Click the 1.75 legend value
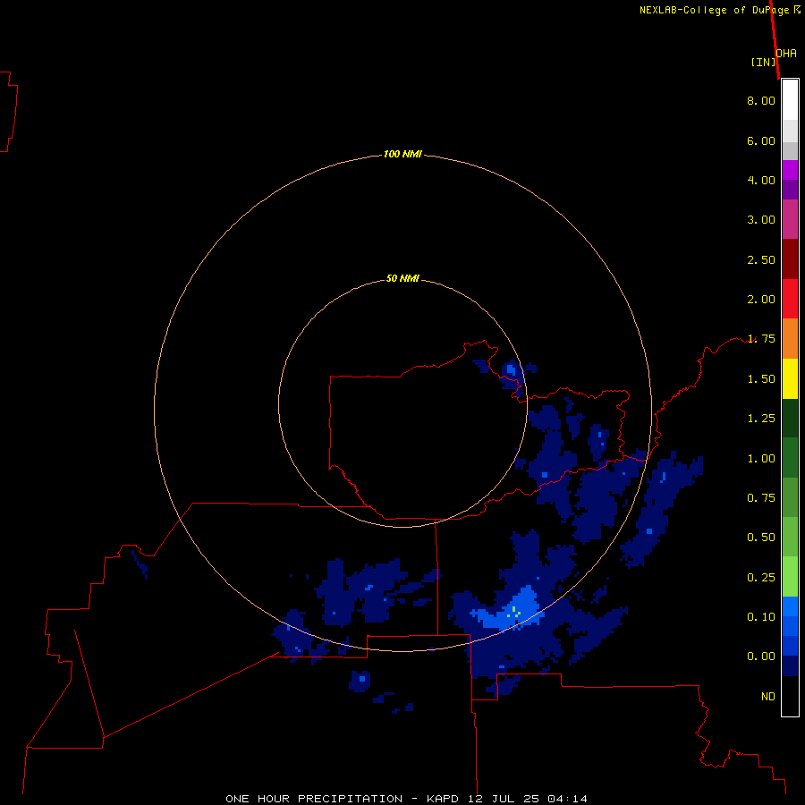The height and width of the screenshot is (805, 805). pos(761,339)
